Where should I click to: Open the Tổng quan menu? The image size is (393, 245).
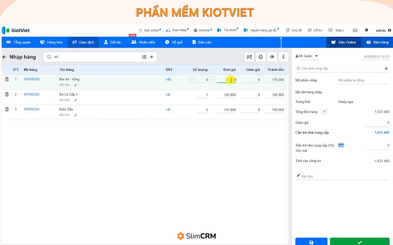click(x=18, y=42)
